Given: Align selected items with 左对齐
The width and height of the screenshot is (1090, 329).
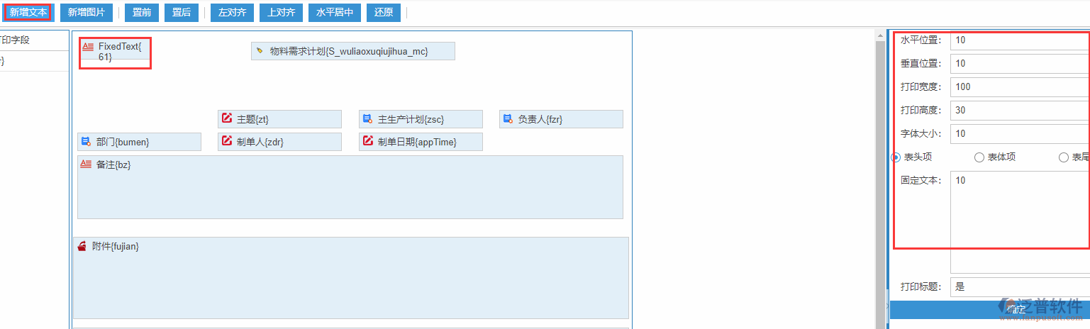Looking at the screenshot, I should (232, 12).
